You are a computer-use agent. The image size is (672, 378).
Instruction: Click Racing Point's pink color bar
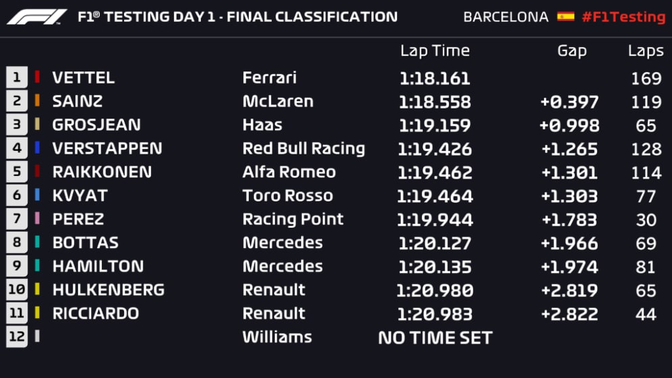click(37, 219)
